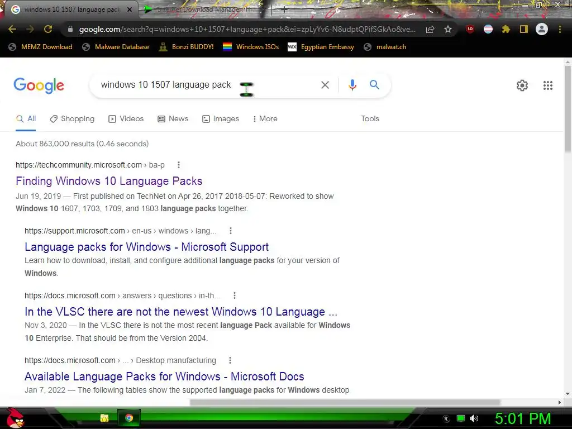
Task: Open a new browser tab with plus
Action: pyautogui.click(x=284, y=9)
